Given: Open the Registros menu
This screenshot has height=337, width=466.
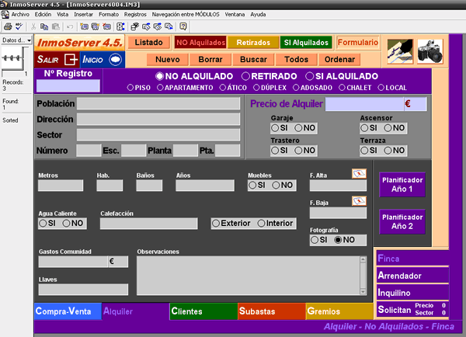Looking at the screenshot, I should (x=135, y=14).
